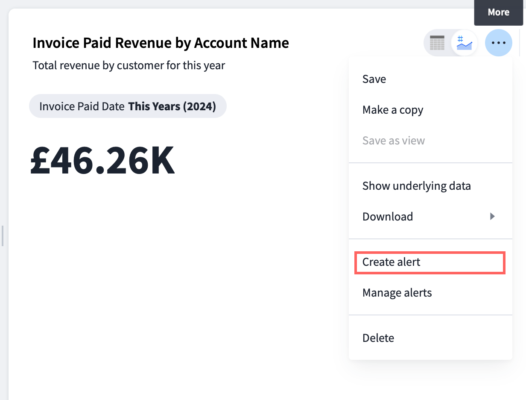
Task: Click the This Years (2024) filter value
Action: pos(172,106)
